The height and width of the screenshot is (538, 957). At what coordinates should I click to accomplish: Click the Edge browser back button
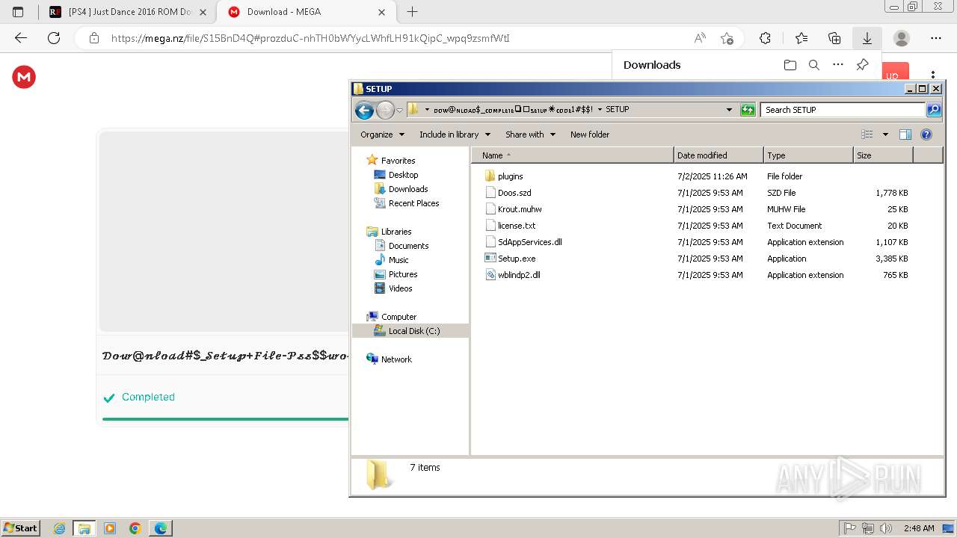(x=21, y=38)
